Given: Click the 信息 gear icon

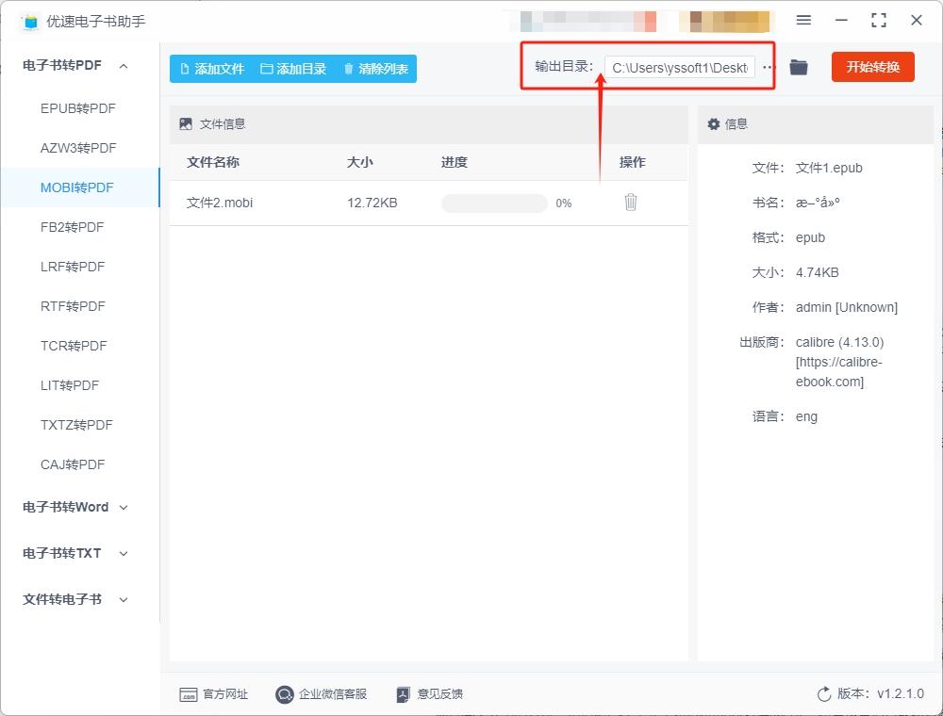Looking at the screenshot, I should point(713,123).
